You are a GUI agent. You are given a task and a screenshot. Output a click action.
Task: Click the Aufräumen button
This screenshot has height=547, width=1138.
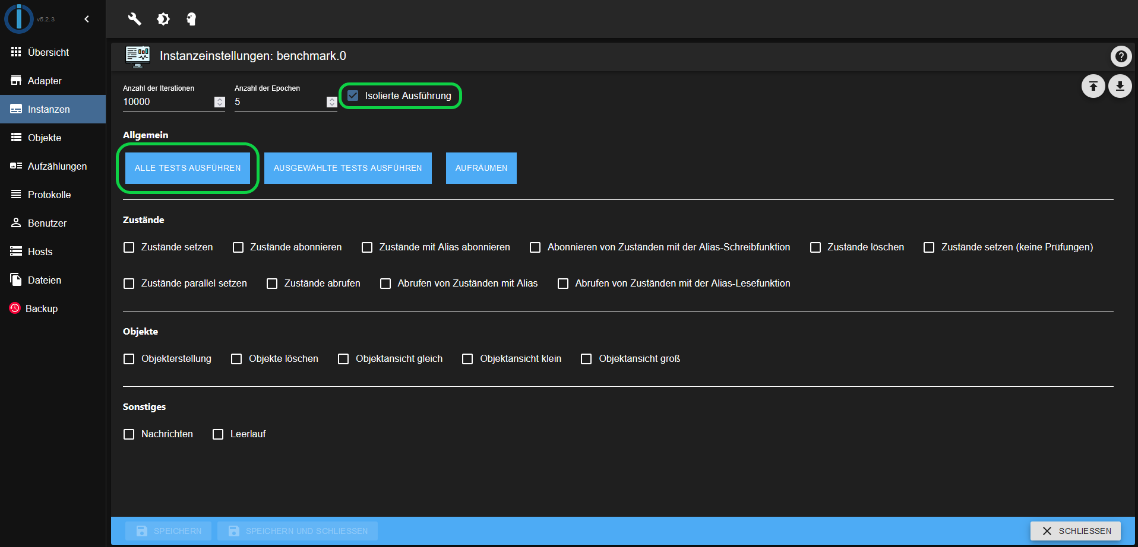pyautogui.click(x=481, y=168)
